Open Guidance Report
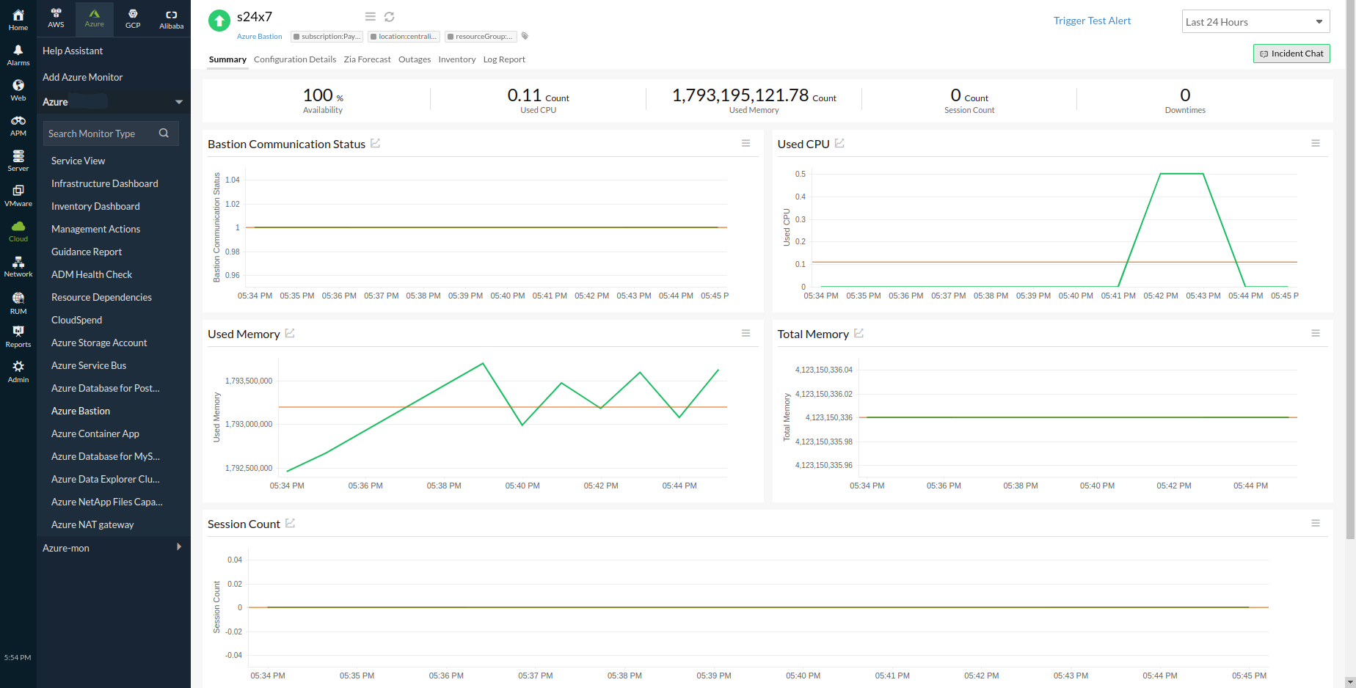This screenshot has height=688, width=1356. tap(87, 252)
